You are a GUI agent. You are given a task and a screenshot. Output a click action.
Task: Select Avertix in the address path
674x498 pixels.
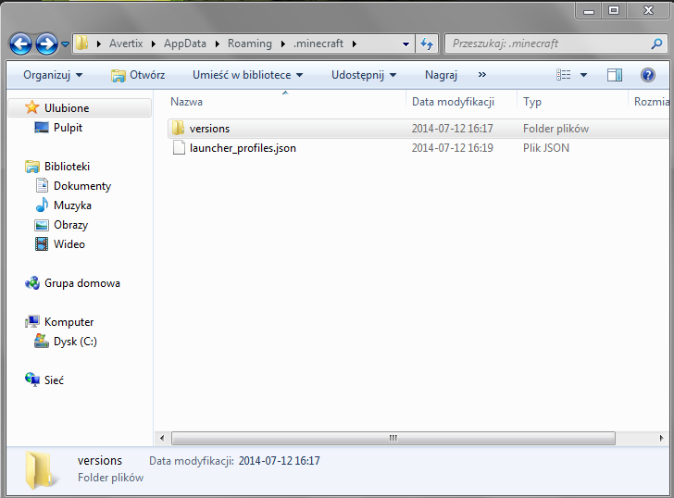pyautogui.click(x=126, y=44)
